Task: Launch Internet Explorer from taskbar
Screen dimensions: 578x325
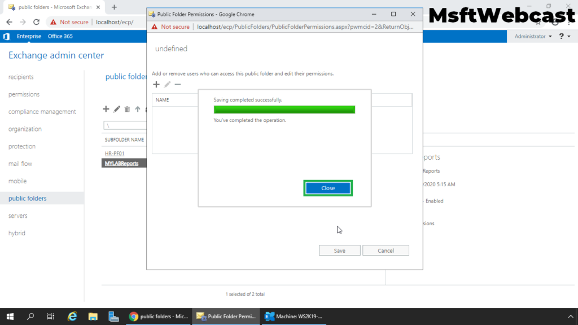Action: [x=72, y=317]
